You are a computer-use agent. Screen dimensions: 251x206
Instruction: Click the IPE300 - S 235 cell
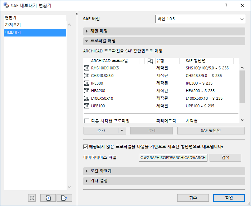199,83
